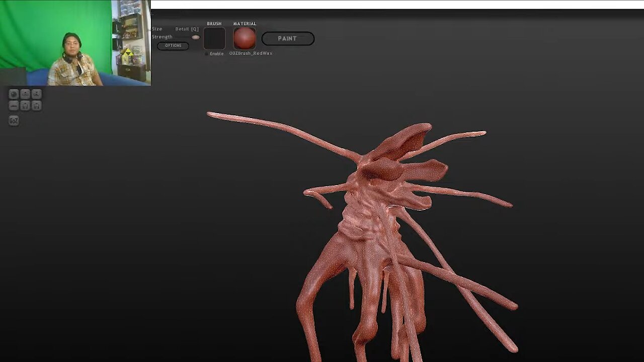The image size is (644, 362).
Task: Open the brush OPTIONS button
Action: click(173, 46)
